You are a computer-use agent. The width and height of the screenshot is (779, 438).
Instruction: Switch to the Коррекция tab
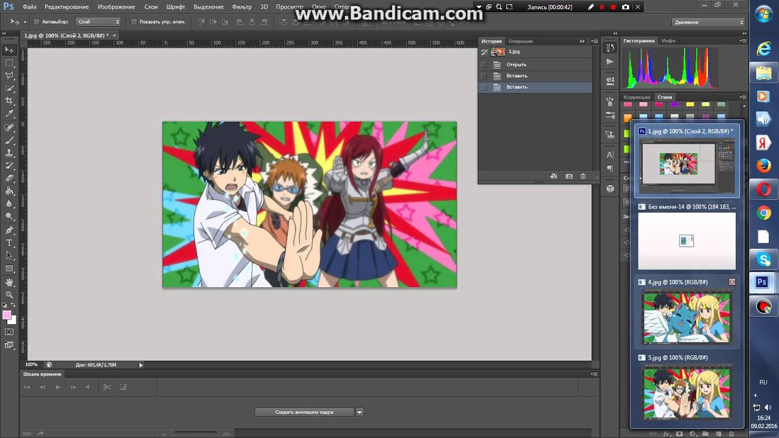coord(637,97)
